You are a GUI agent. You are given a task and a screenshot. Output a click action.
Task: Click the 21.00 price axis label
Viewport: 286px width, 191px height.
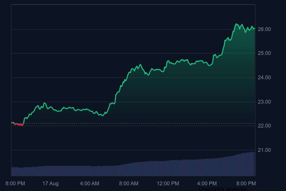tap(264, 150)
